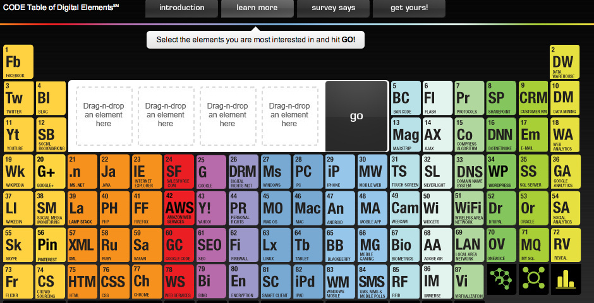Click the yellow bar chart icon tile
Screen dimensions: 594x303
click(x=566, y=279)
